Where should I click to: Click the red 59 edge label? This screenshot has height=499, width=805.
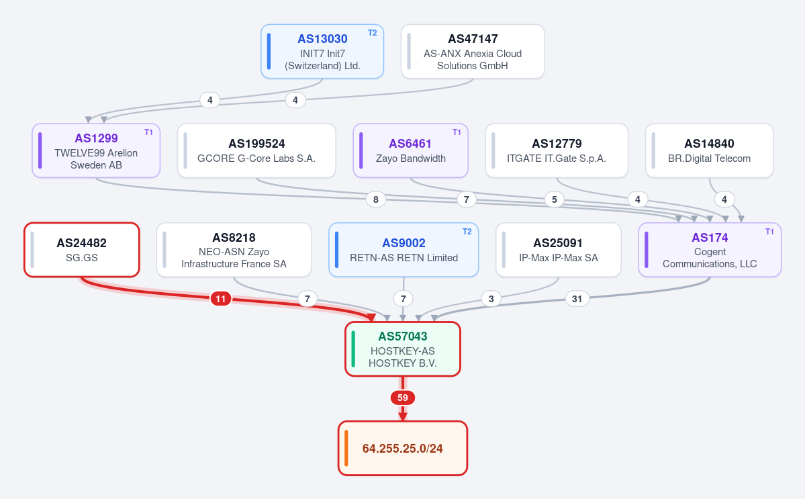point(403,398)
